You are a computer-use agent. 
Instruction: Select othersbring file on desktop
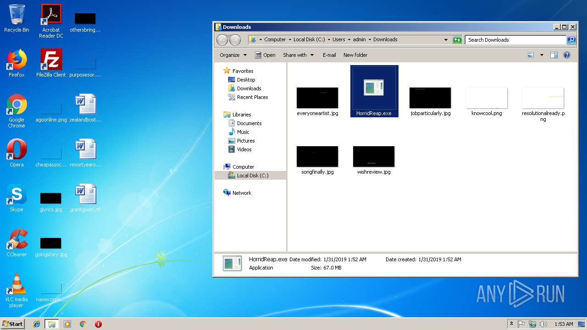[x=85, y=22]
